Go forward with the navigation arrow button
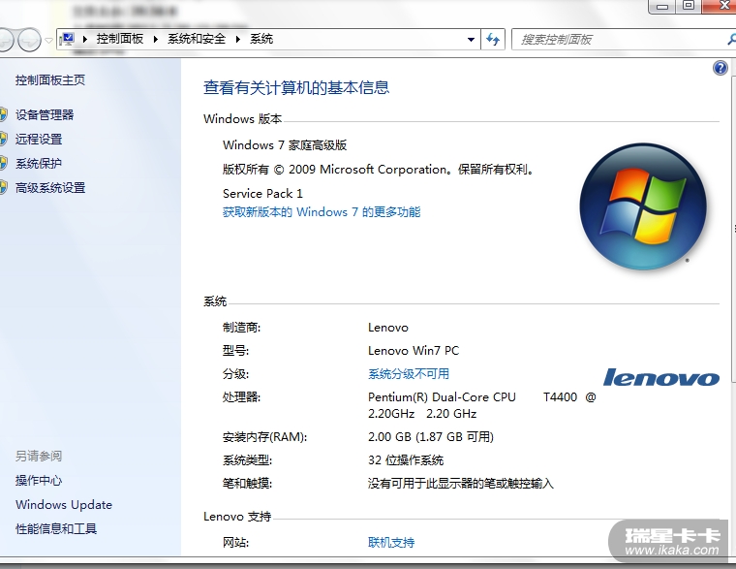This screenshot has width=736, height=569. [30, 40]
